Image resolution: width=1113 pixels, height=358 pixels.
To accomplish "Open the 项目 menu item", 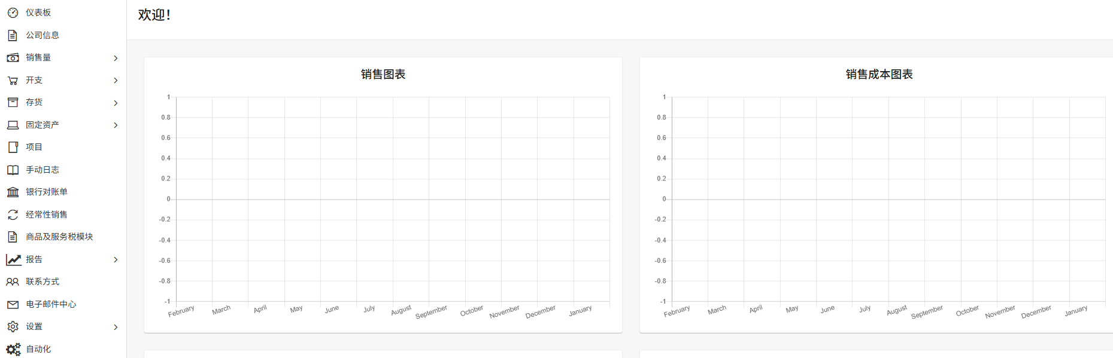I will click(34, 147).
